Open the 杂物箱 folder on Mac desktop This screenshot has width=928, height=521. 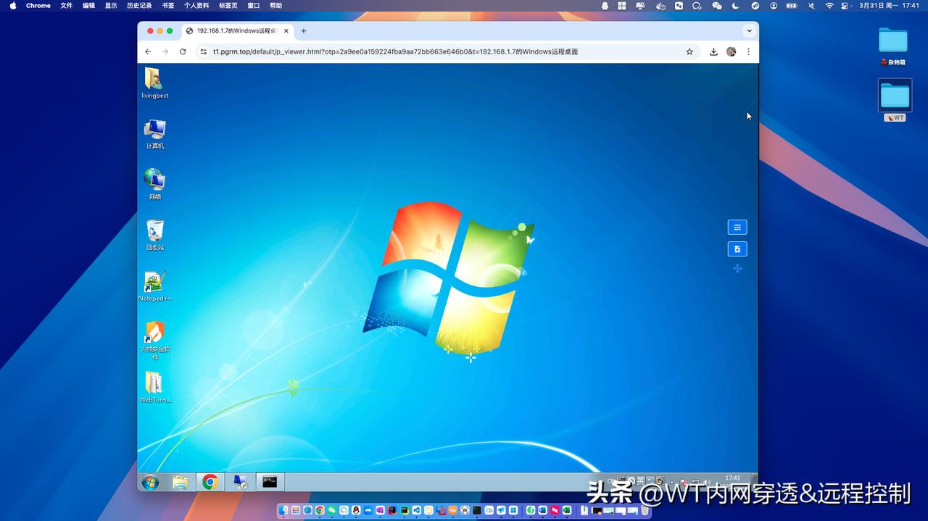tap(893, 46)
